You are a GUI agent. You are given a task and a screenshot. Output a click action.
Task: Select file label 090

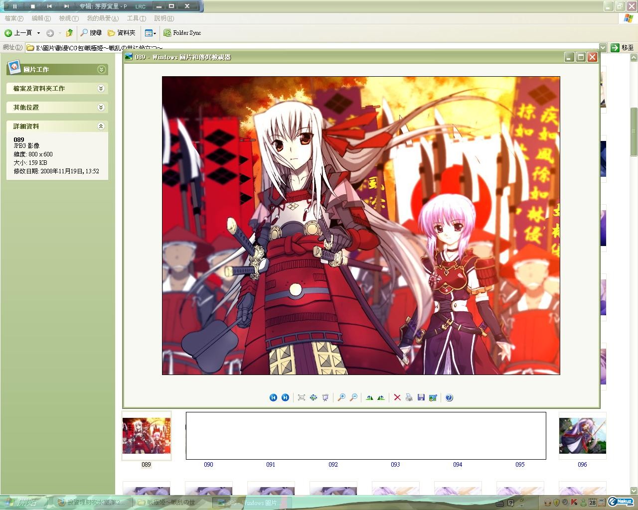pos(208,465)
